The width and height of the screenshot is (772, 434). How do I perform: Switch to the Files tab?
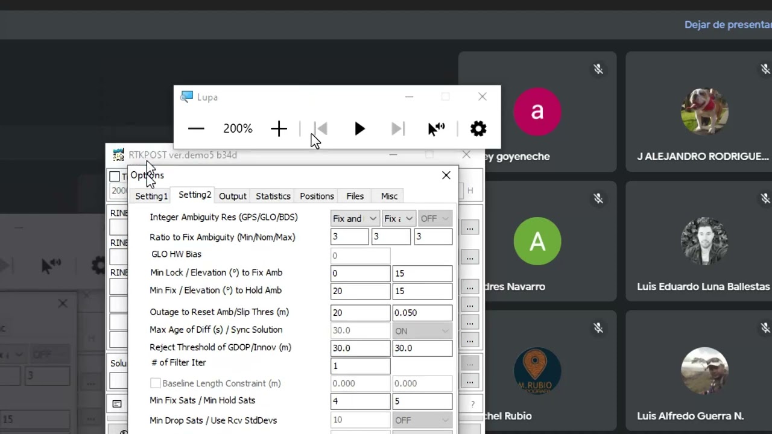click(x=355, y=196)
